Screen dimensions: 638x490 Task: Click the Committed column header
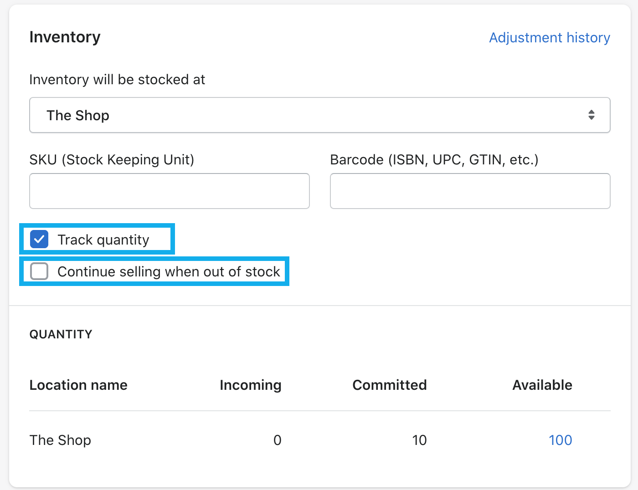(389, 385)
